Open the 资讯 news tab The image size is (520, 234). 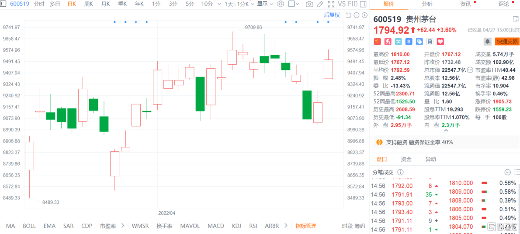coord(466,4)
